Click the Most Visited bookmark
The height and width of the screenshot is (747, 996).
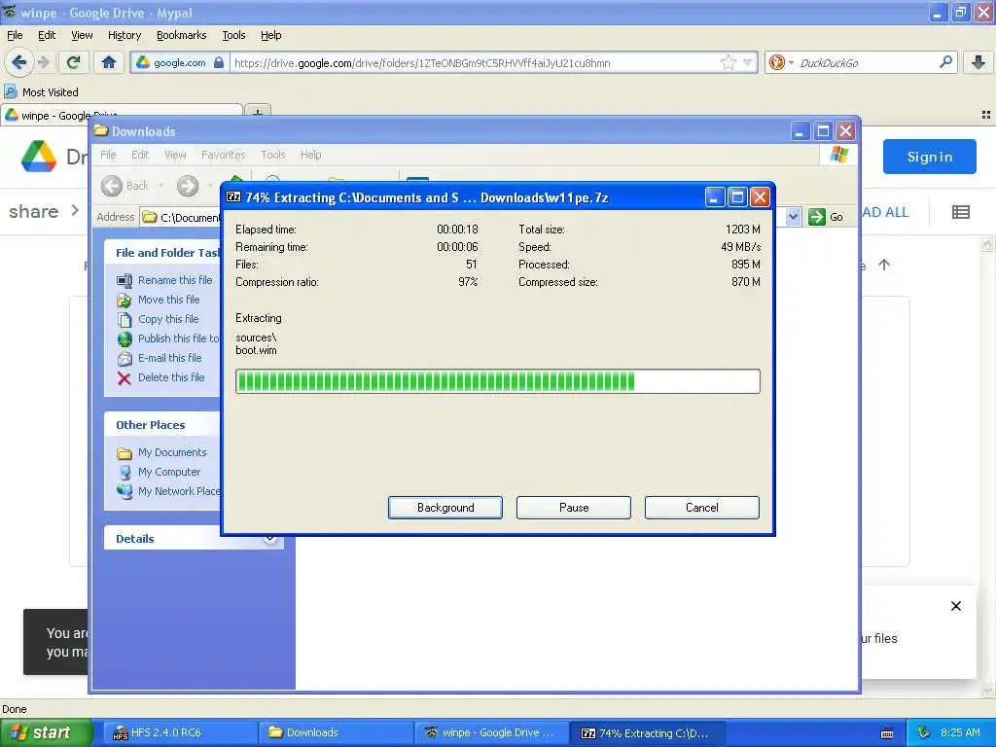pyautogui.click(x=41, y=92)
